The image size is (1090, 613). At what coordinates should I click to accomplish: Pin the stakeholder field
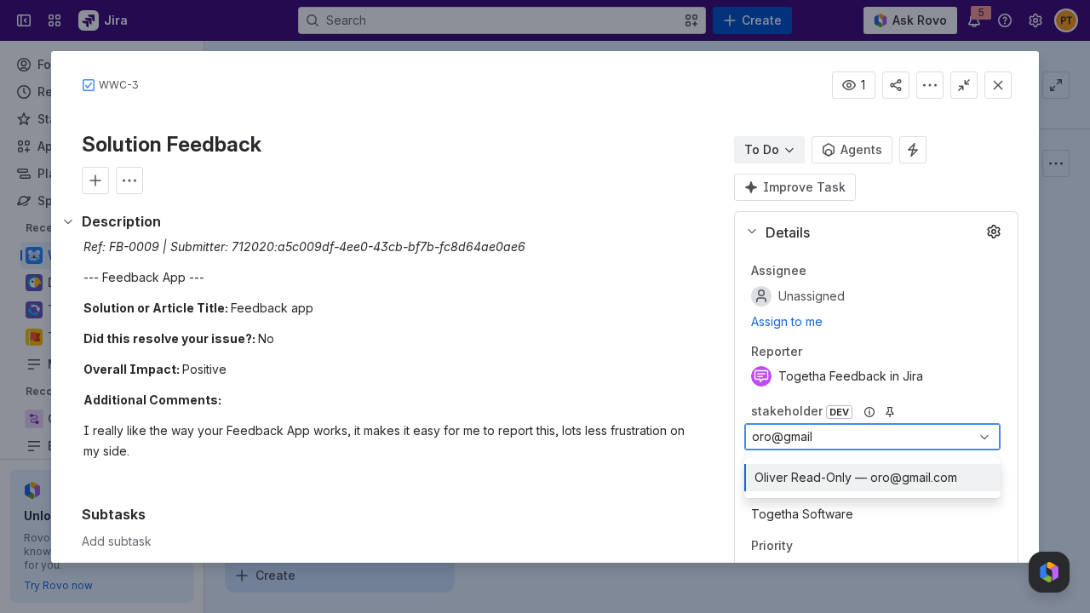click(x=890, y=412)
